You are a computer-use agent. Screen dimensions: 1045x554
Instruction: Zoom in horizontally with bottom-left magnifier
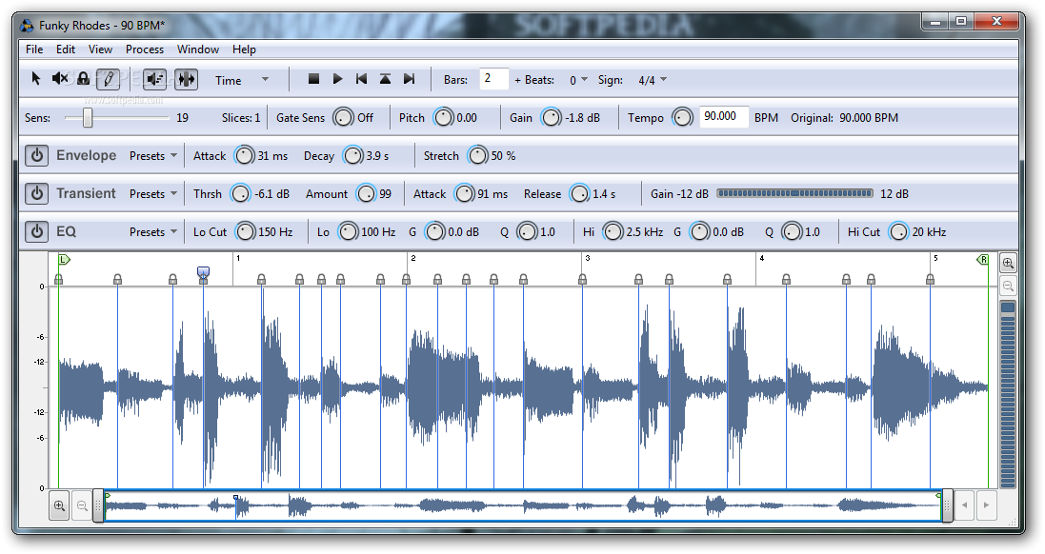click(59, 506)
